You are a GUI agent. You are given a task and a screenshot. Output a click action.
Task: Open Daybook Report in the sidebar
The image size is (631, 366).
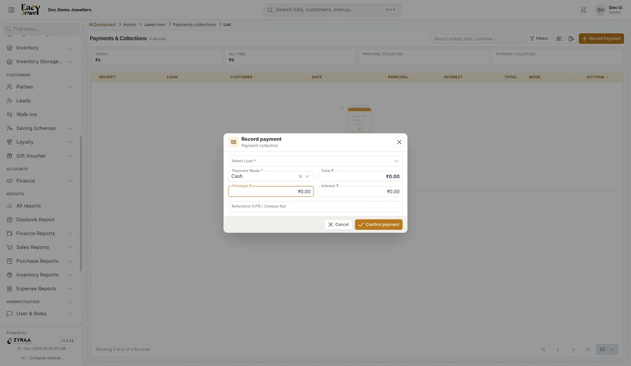(39, 220)
